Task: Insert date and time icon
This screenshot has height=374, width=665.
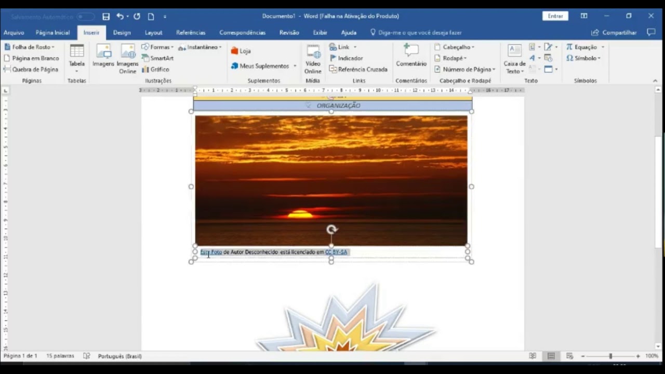Action: point(548,58)
